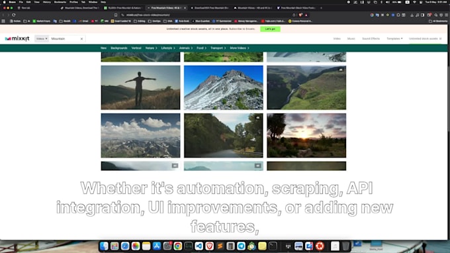Open the man with outstretched arms video
The height and width of the screenshot is (253, 450).
tap(140, 87)
